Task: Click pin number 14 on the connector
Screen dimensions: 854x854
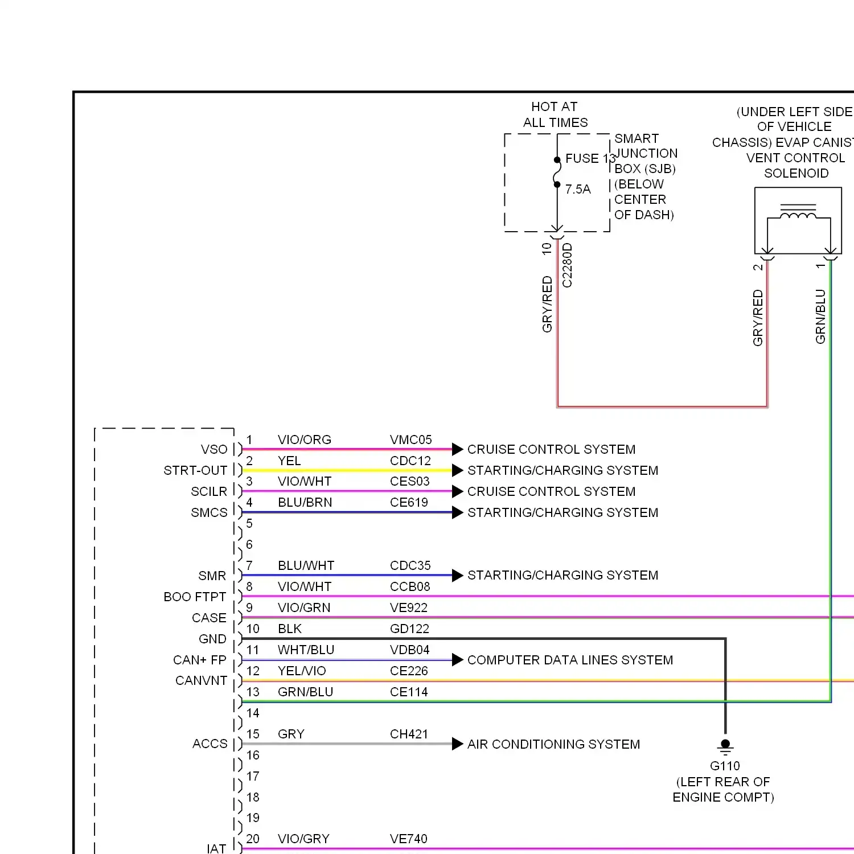Action: (253, 713)
